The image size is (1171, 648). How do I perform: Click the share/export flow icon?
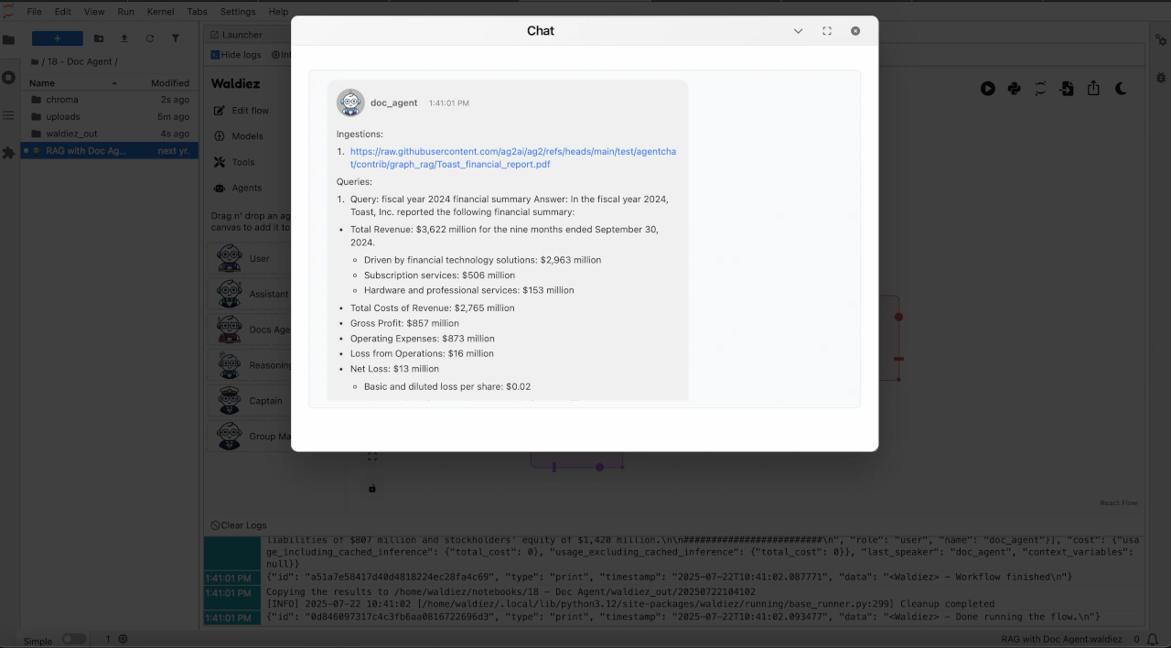point(1093,89)
